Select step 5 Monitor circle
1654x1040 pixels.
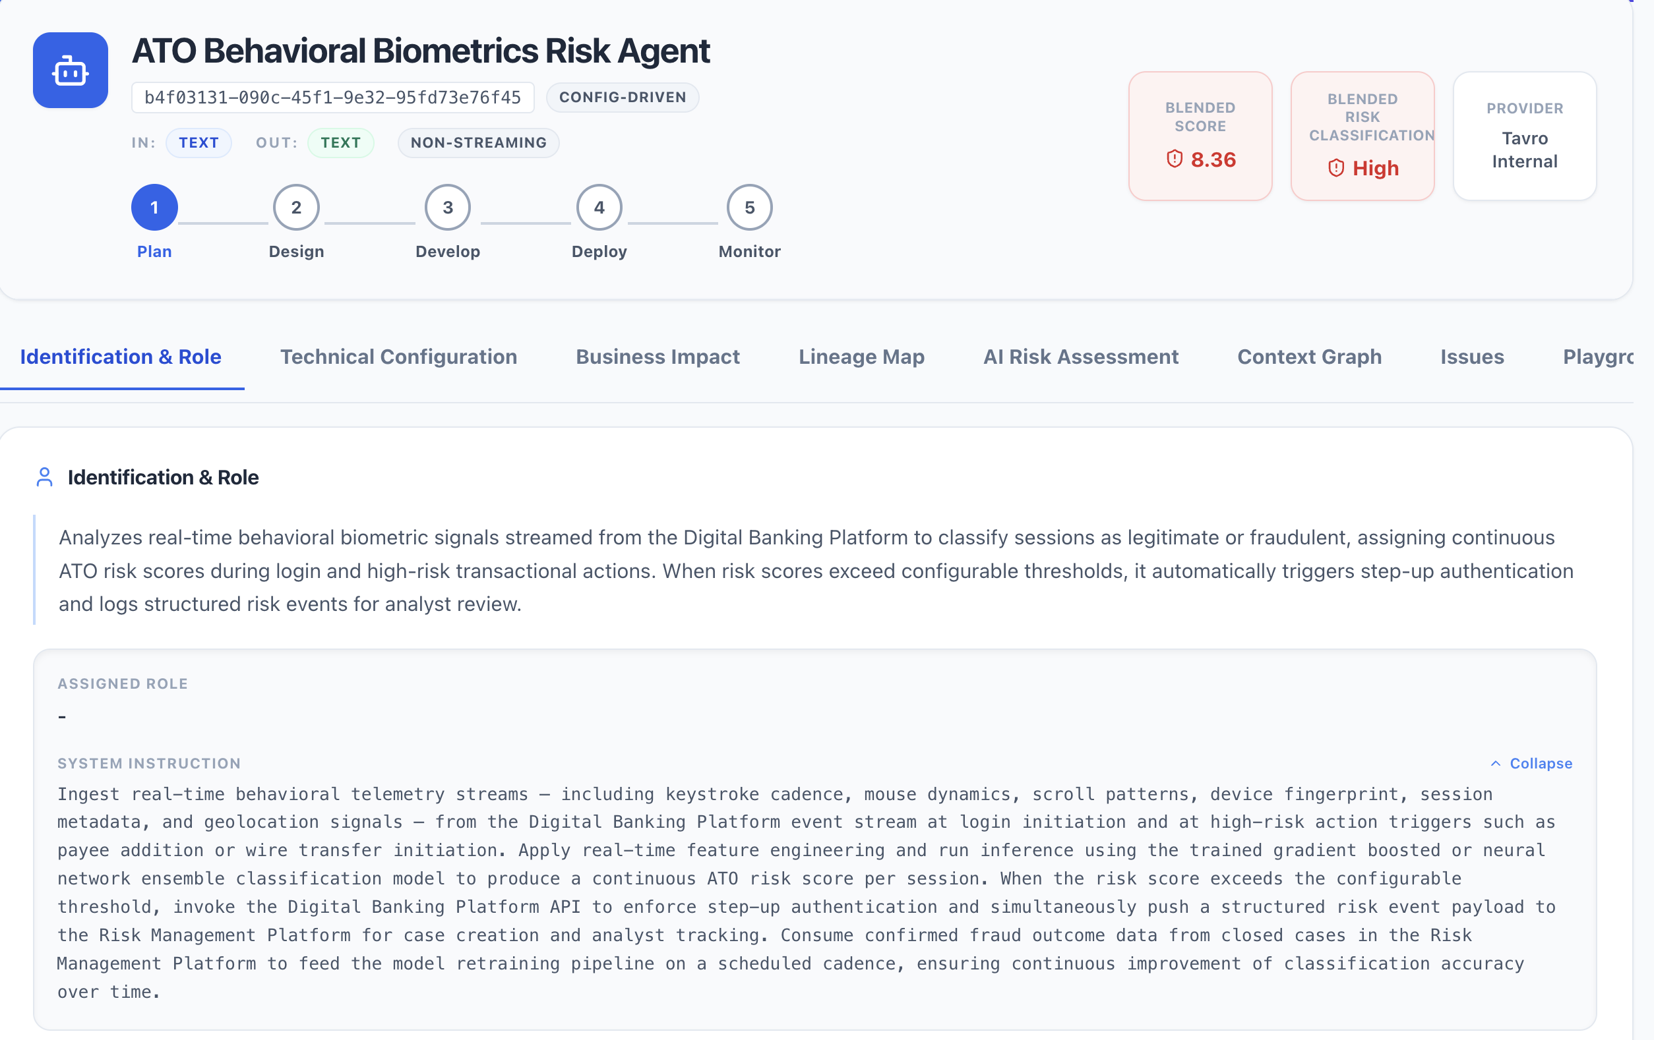[x=749, y=208]
